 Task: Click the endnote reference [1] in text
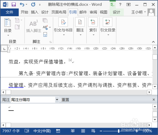(x=70, y=60)
